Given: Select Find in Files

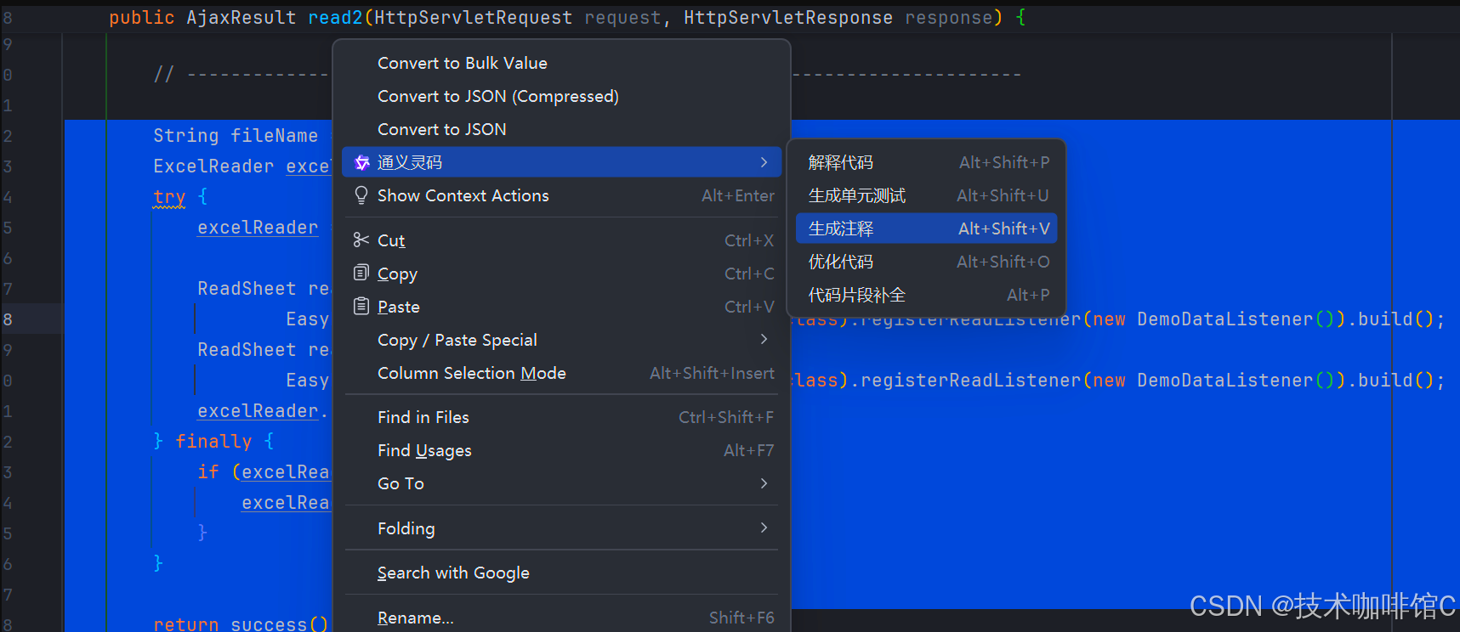Looking at the screenshot, I should 561,417.
